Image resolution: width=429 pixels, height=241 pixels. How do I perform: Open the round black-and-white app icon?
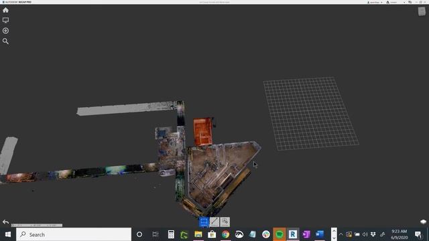click(239, 234)
